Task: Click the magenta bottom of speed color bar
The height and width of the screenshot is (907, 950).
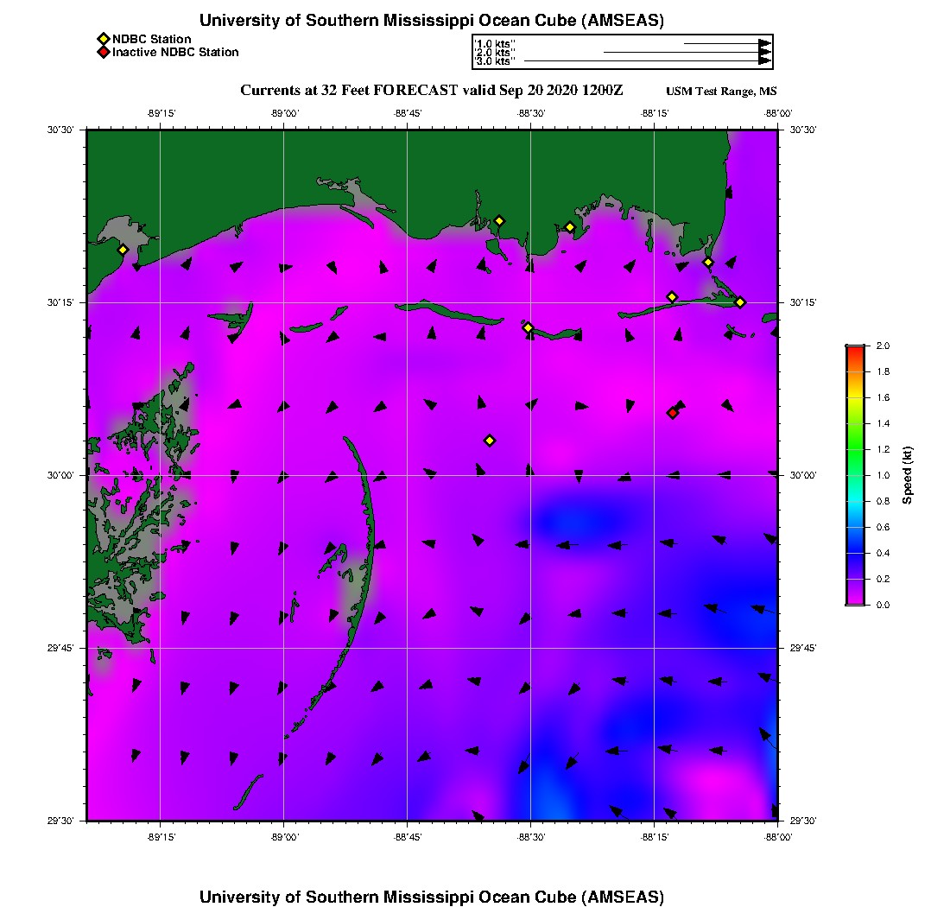Action: [x=854, y=599]
